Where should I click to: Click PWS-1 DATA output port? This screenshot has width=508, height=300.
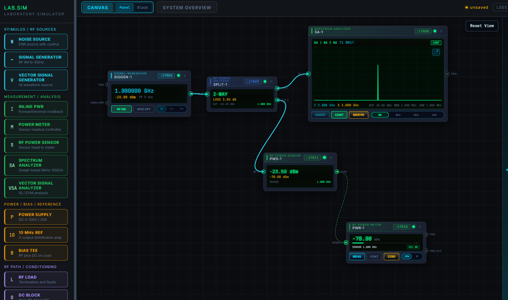point(337,172)
